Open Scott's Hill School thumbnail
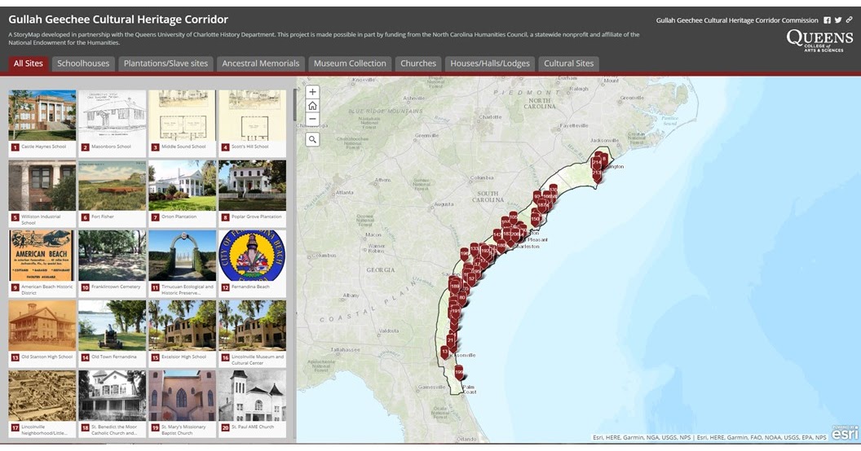The image size is (861, 451). [x=253, y=123]
